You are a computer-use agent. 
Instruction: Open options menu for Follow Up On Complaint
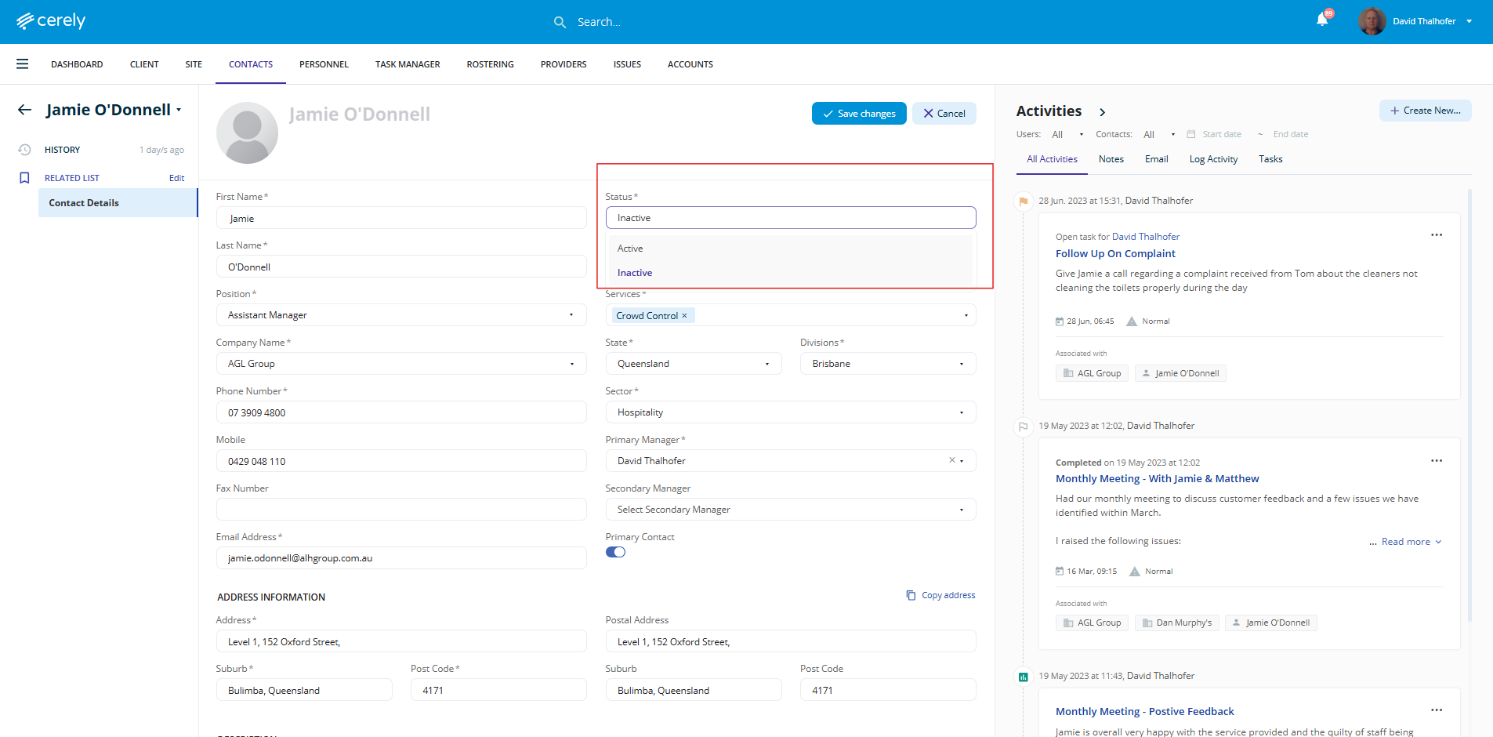[1436, 235]
